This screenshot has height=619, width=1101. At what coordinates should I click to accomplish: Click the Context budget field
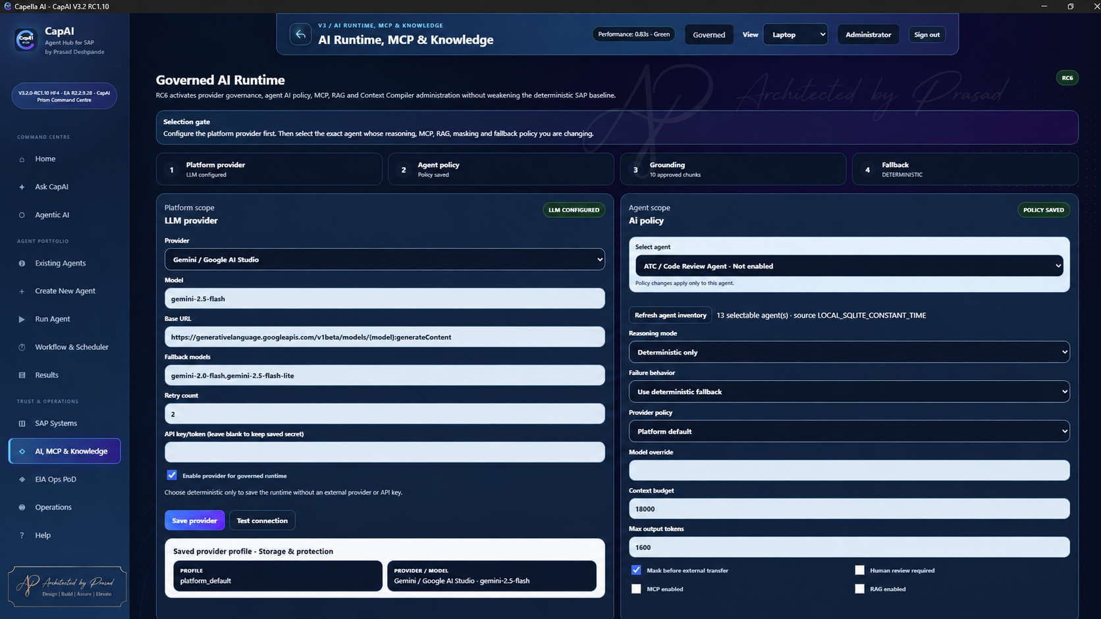[849, 508]
